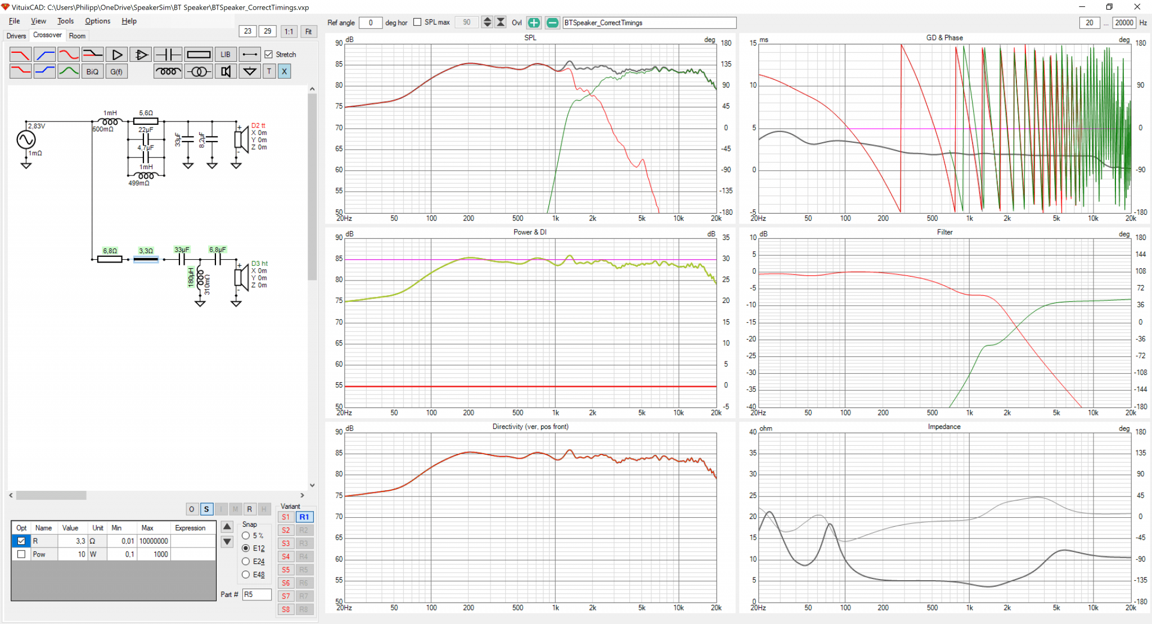Add red all-pass S-curve filter block
The image size is (1152, 624).
pyautogui.click(x=69, y=55)
